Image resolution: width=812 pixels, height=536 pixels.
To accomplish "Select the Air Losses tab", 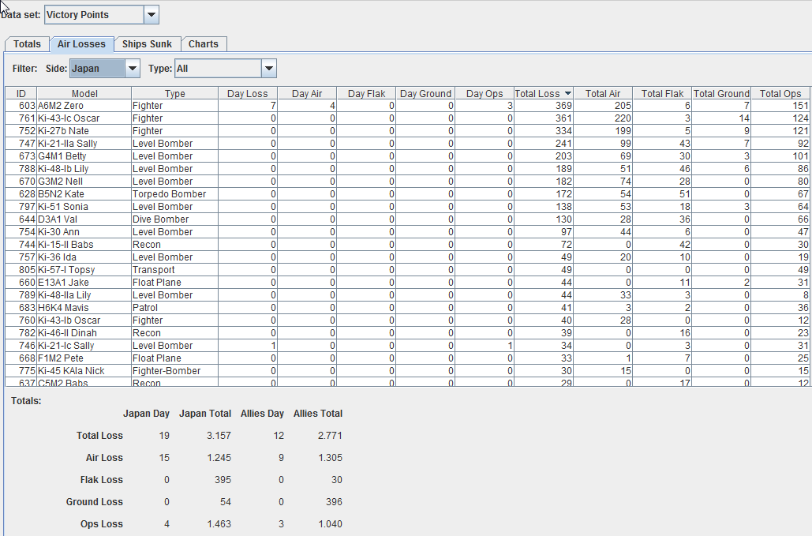I will [x=81, y=44].
